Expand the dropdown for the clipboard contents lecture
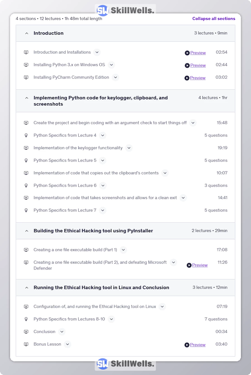The width and height of the screenshot is (251, 375). coord(165,173)
